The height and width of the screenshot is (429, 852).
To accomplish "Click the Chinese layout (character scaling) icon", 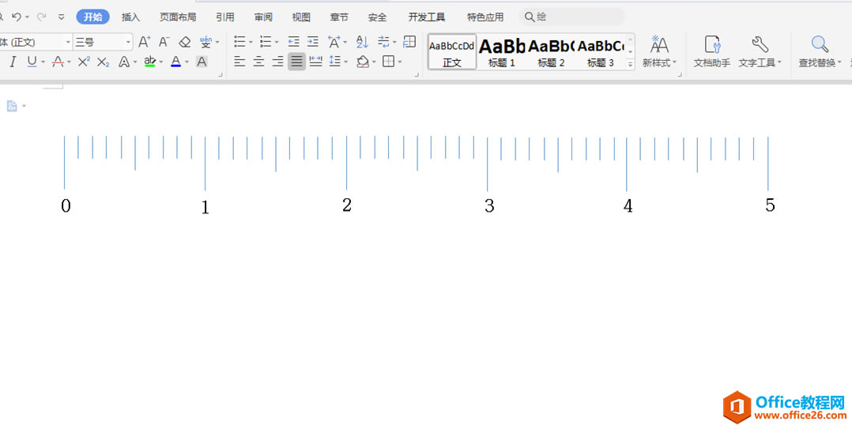I will point(334,41).
